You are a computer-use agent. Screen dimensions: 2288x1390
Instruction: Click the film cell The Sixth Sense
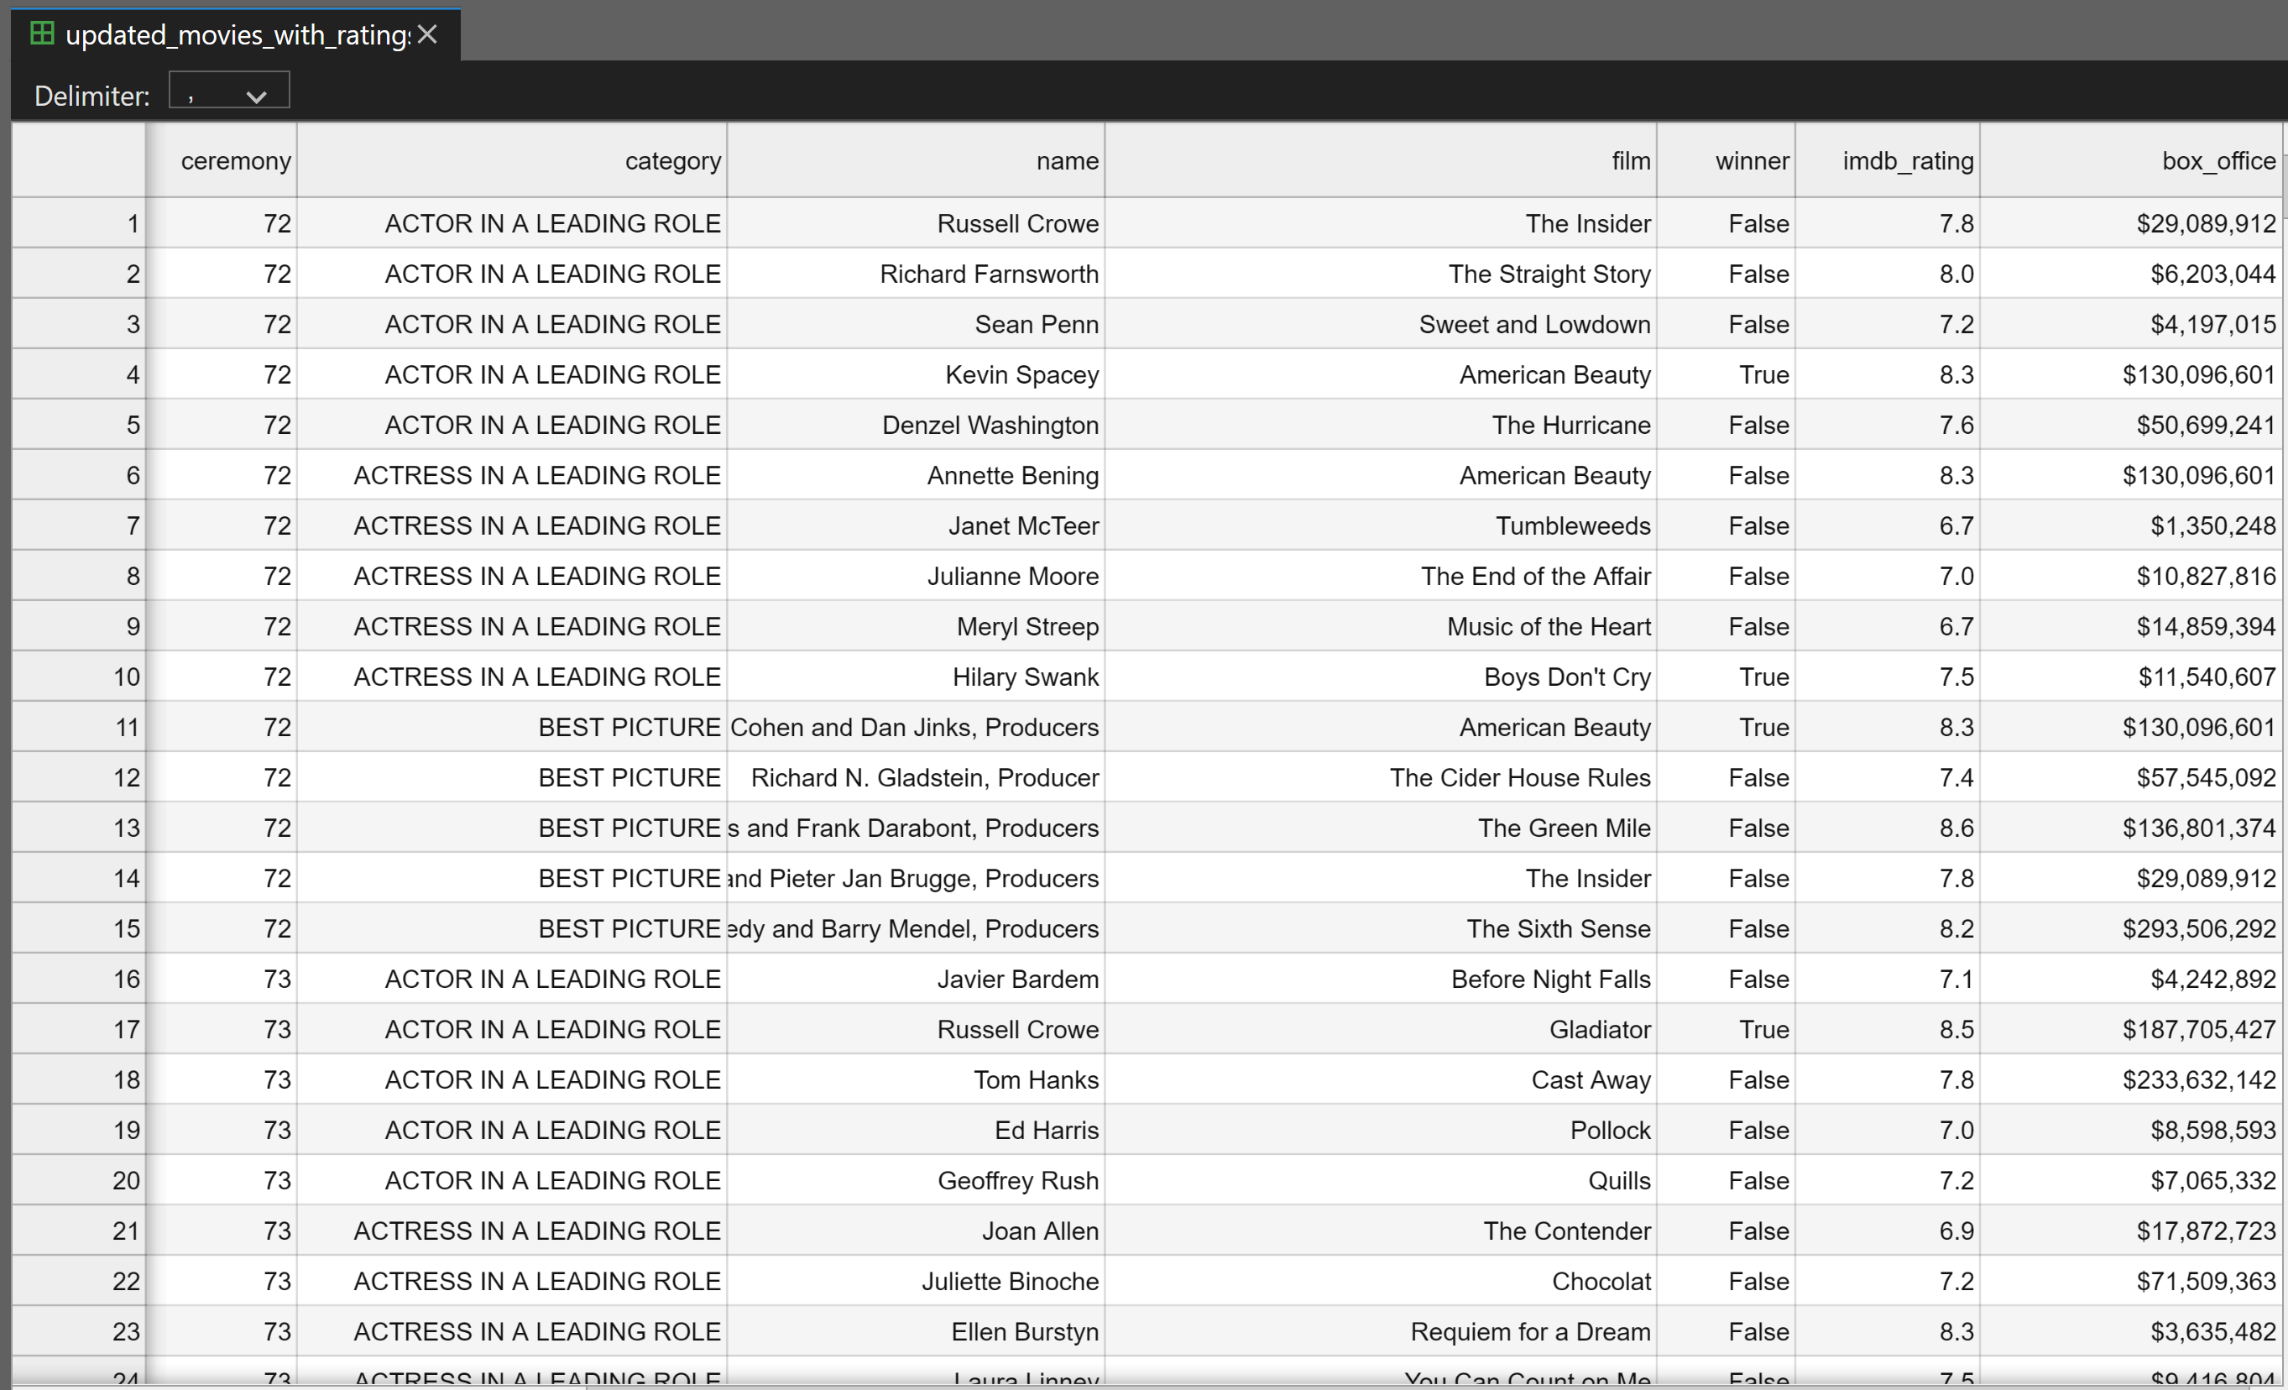[1381, 928]
